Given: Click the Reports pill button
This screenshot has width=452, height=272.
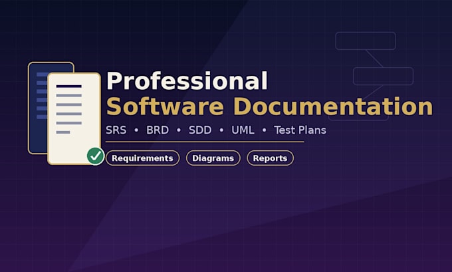Looking at the screenshot, I should (x=270, y=158).
